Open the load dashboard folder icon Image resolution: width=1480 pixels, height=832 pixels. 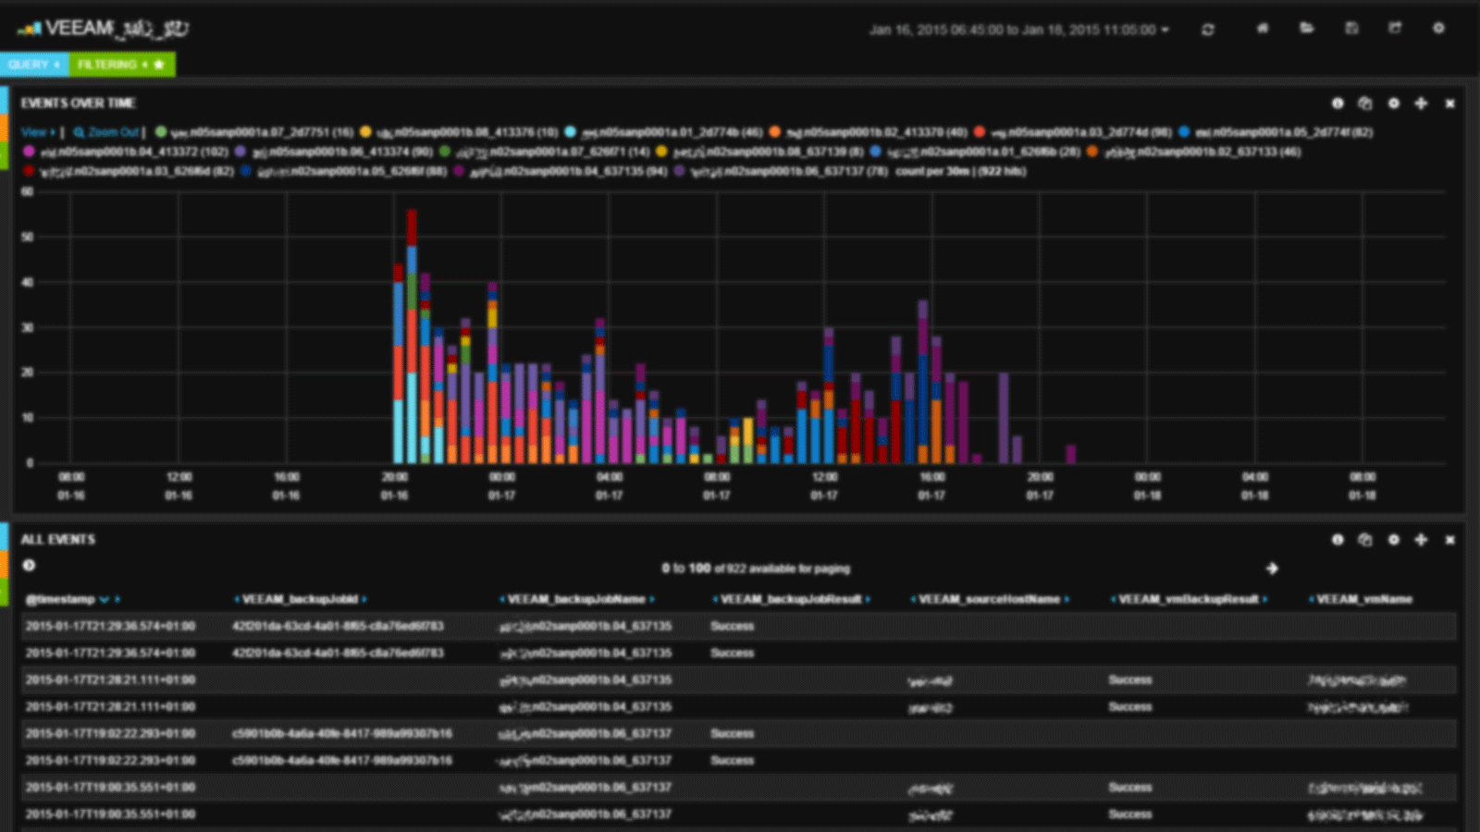[1306, 29]
